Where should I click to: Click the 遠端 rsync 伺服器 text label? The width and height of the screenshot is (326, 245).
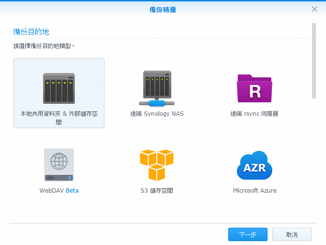coord(254,114)
